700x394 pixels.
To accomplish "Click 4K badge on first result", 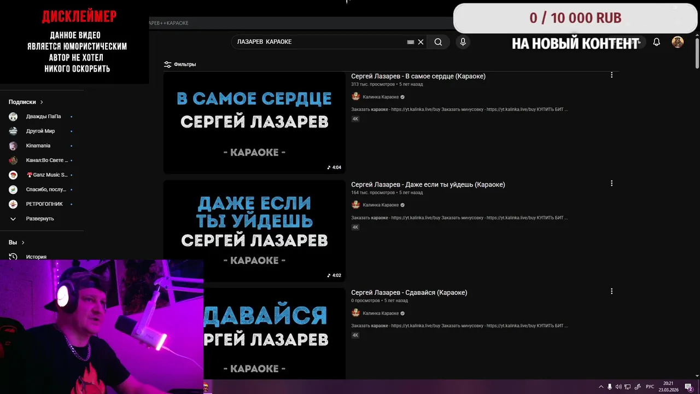I will pyautogui.click(x=355, y=119).
